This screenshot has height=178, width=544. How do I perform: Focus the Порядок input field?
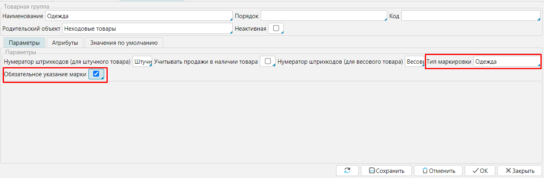click(323, 16)
